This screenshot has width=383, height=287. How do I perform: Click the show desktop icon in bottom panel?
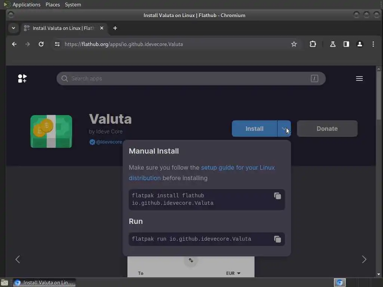click(x=4, y=283)
